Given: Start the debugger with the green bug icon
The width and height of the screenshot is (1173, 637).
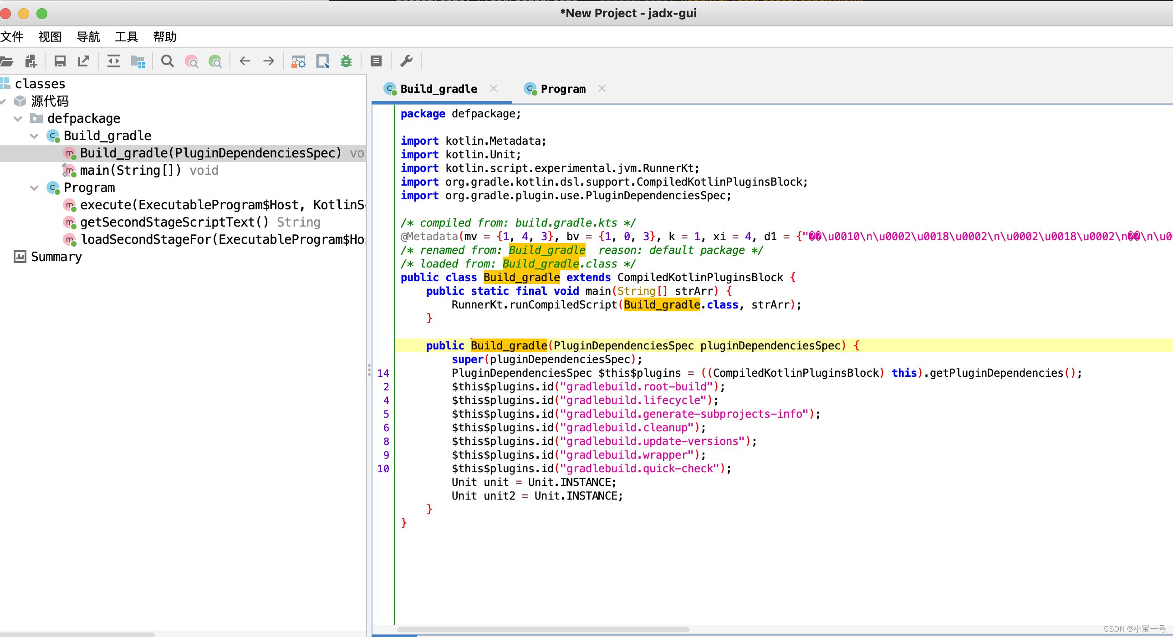Looking at the screenshot, I should 346,61.
